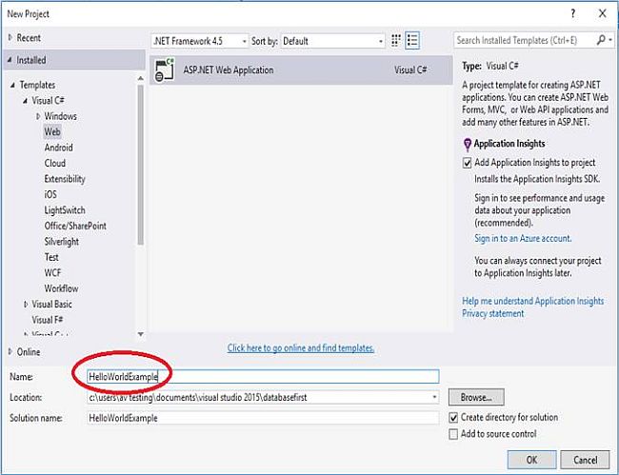The height and width of the screenshot is (475, 619).
Task: Select the Cloud template category
Action: [x=54, y=164]
